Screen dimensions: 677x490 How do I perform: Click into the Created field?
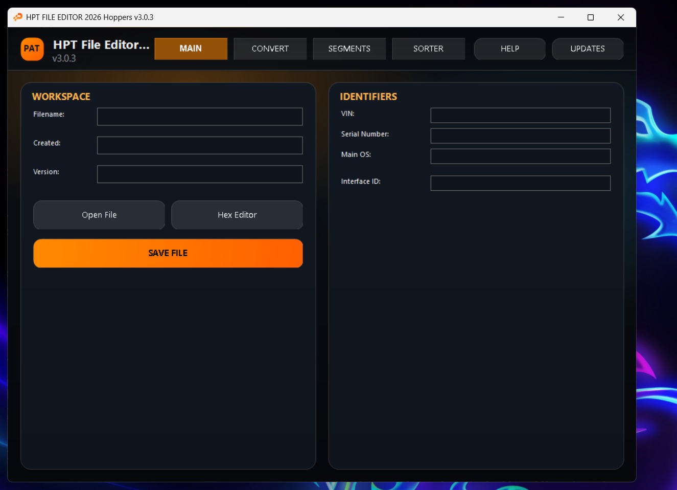point(200,145)
